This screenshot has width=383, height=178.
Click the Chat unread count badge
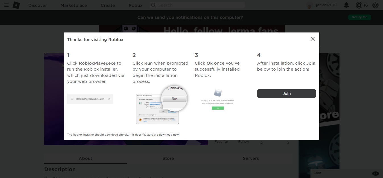point(375,173)
